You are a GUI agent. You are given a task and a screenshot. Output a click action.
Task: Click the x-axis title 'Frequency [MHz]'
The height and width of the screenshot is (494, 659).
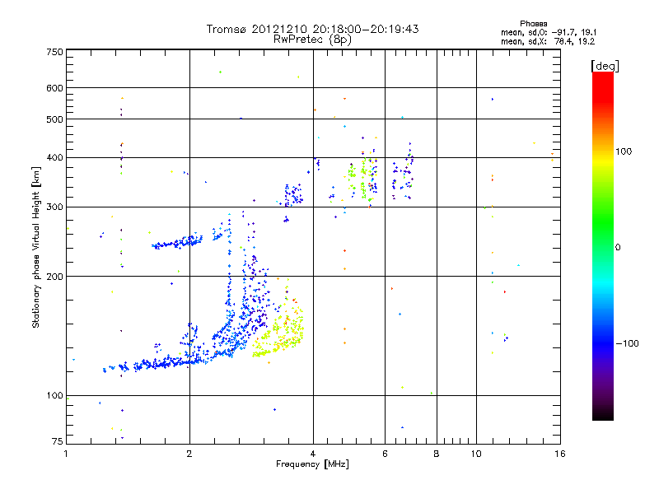[x=312, y=464]
